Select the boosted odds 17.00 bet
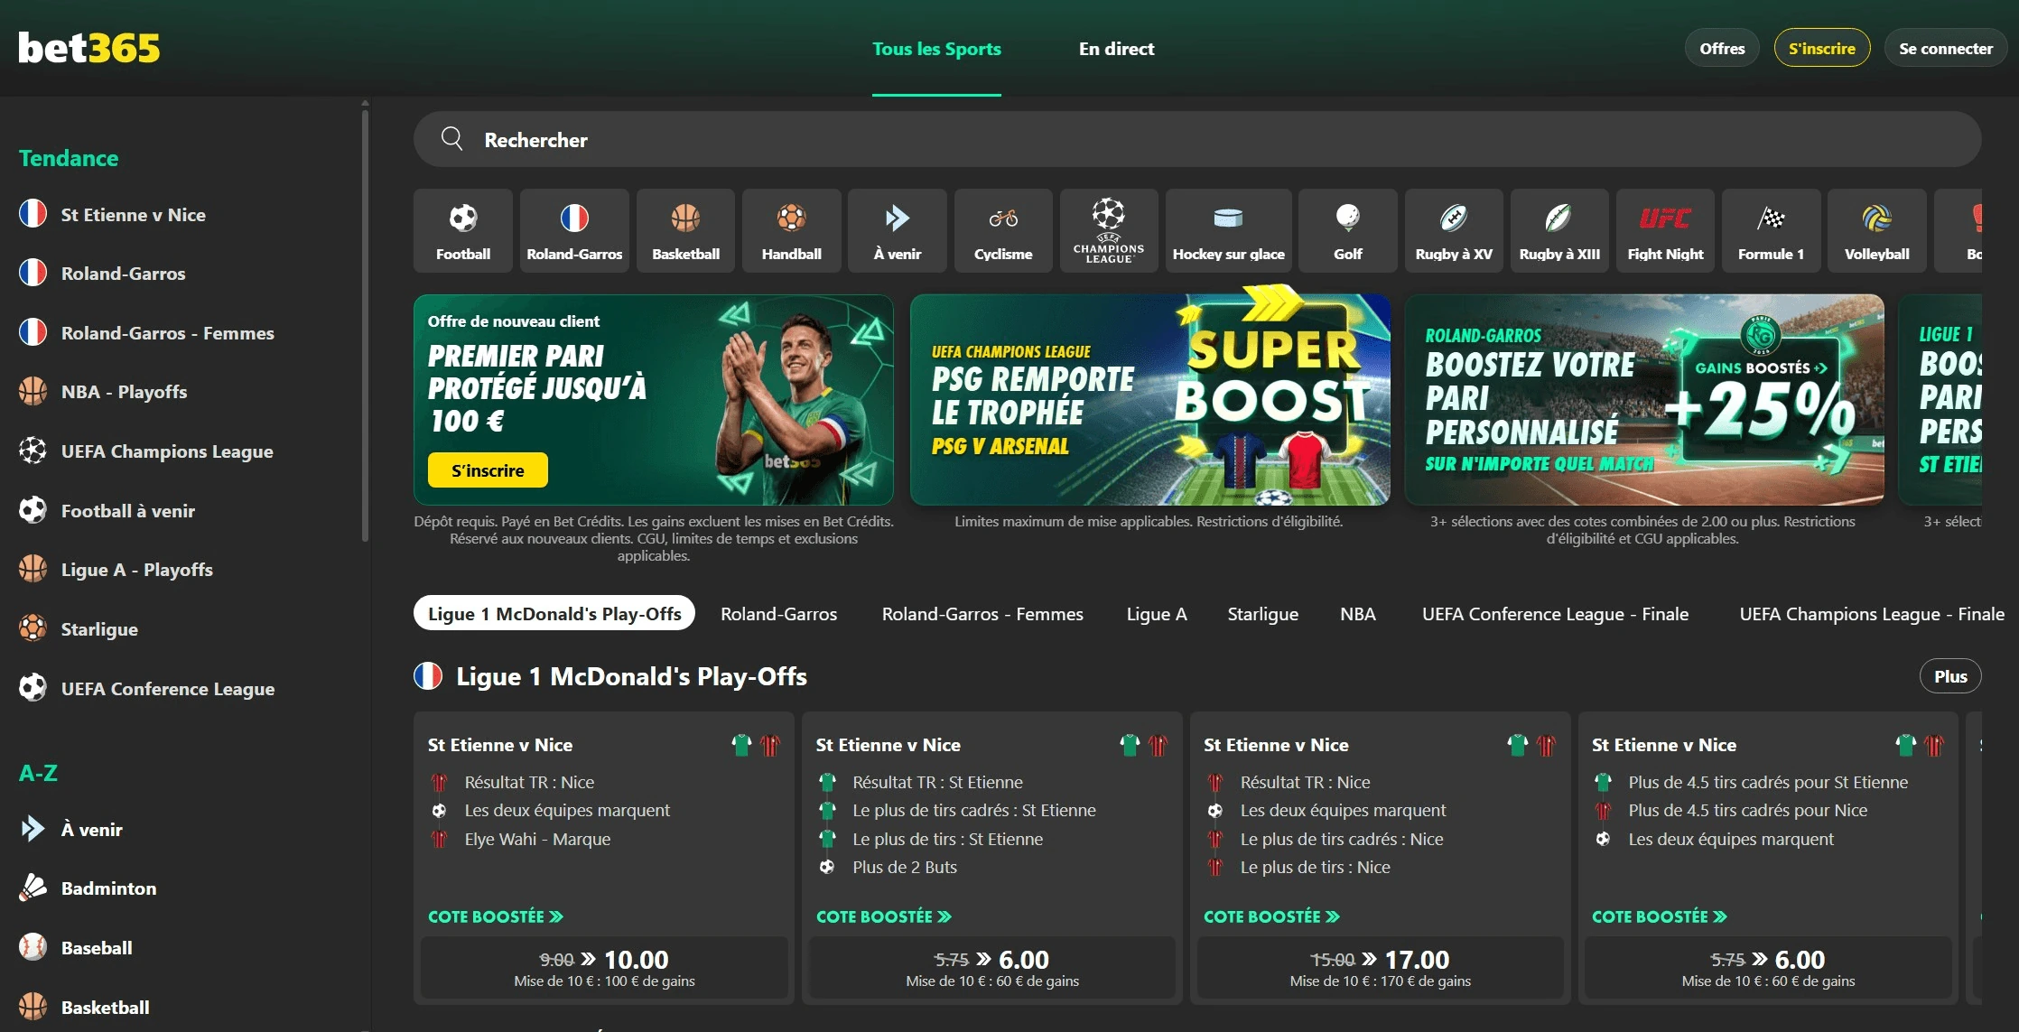 point(1380,968)
